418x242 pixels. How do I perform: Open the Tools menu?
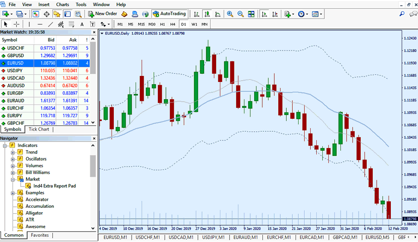click(x=81, y=4)
